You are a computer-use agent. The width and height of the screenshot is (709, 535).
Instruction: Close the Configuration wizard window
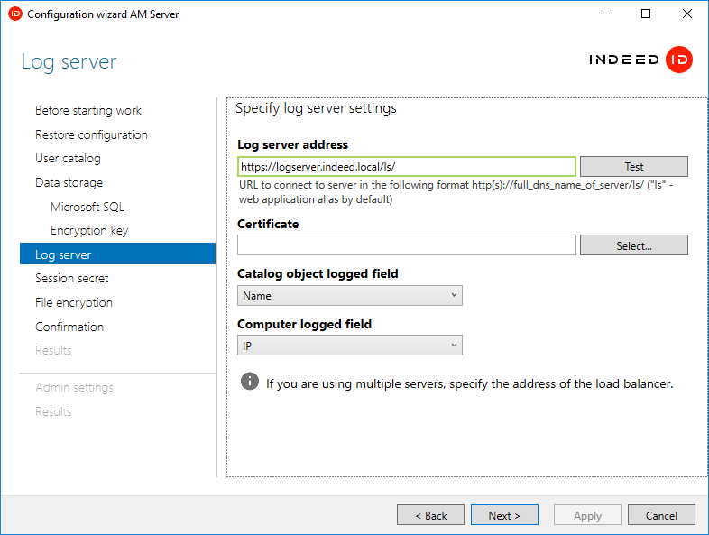coord(687,14)
